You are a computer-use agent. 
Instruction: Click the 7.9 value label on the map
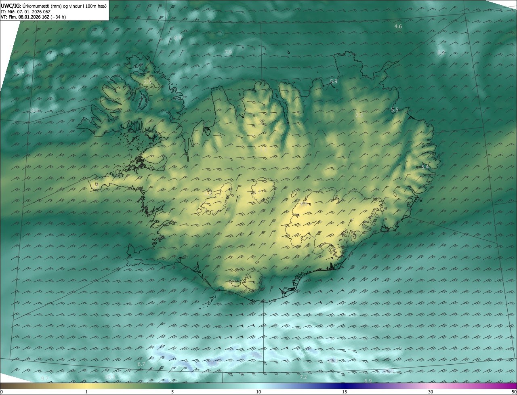tap(228, 53)
